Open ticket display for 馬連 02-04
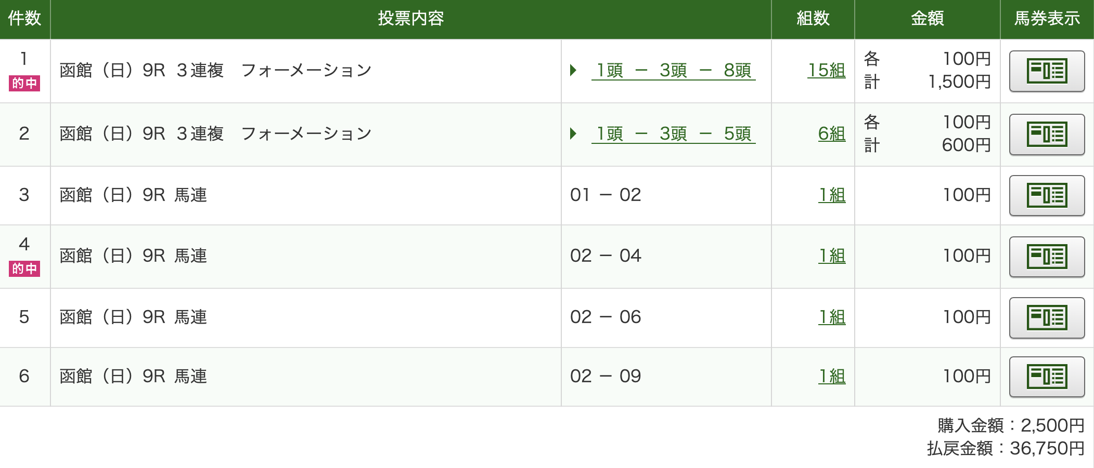The width and height of the screenshot is (1094, 468). click(x=1047, y=257)
